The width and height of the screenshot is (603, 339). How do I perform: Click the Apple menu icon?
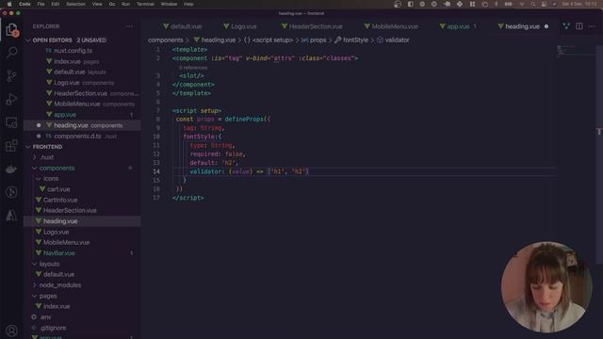tap(9, 4)
